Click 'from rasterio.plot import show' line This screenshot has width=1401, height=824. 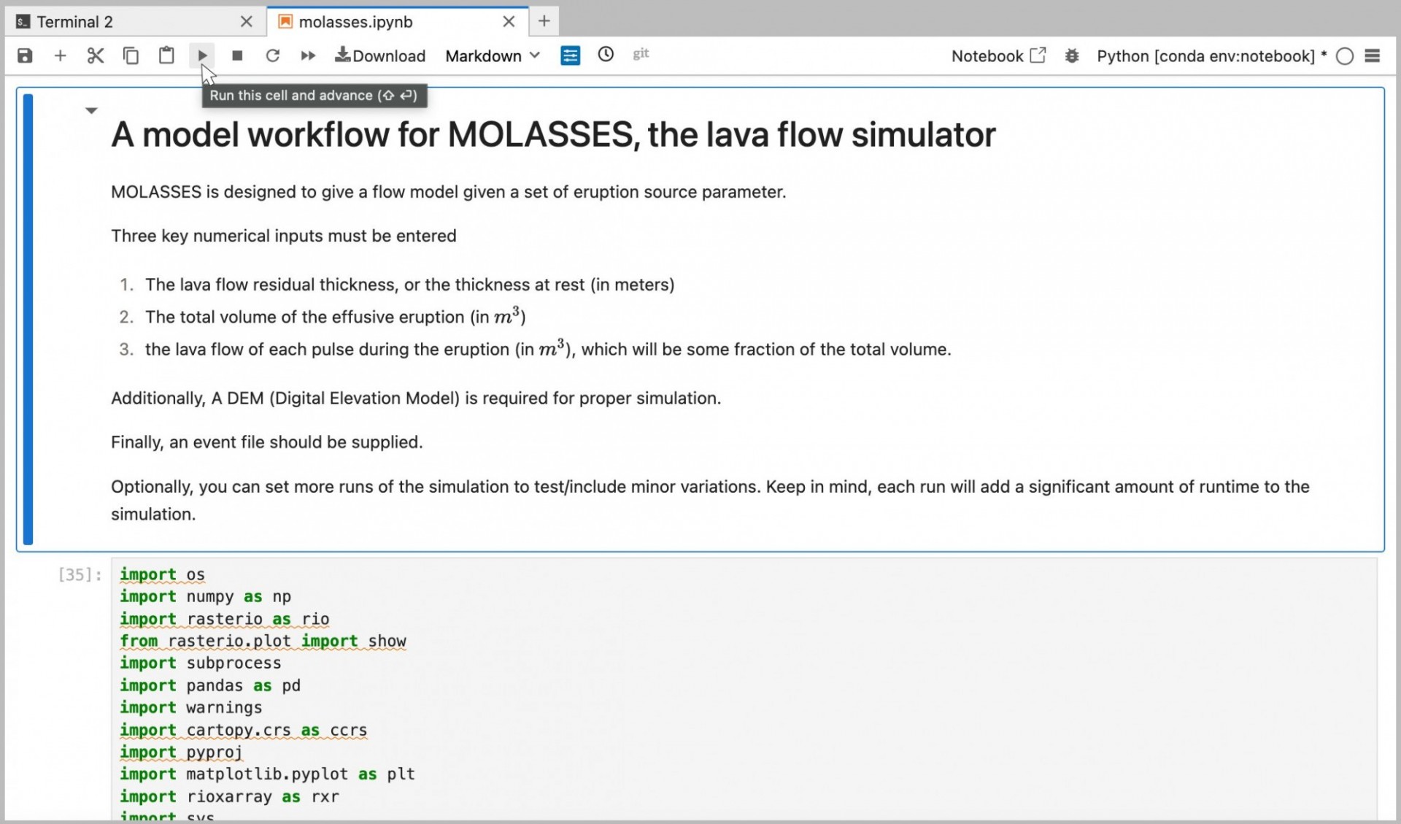coord(263,641)
